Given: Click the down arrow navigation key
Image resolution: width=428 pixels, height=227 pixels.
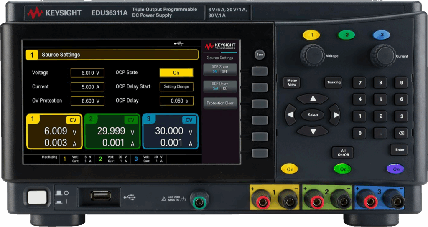Looking at the screenshot, I should tap(313, 131).
